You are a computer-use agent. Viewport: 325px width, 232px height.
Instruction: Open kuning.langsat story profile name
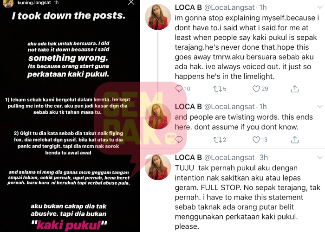tap(34, 3)
